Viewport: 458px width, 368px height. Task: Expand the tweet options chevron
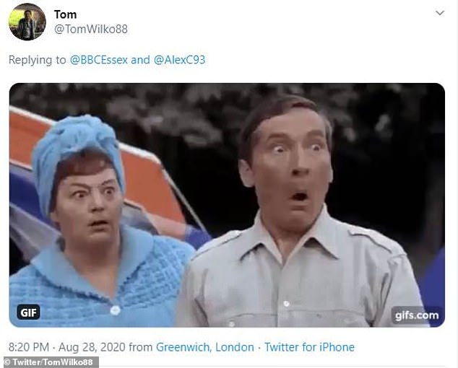pyautogui.click(x=440, y=13)
